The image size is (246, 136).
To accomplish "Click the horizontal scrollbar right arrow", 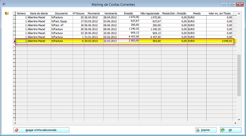I will coord(235,123).
